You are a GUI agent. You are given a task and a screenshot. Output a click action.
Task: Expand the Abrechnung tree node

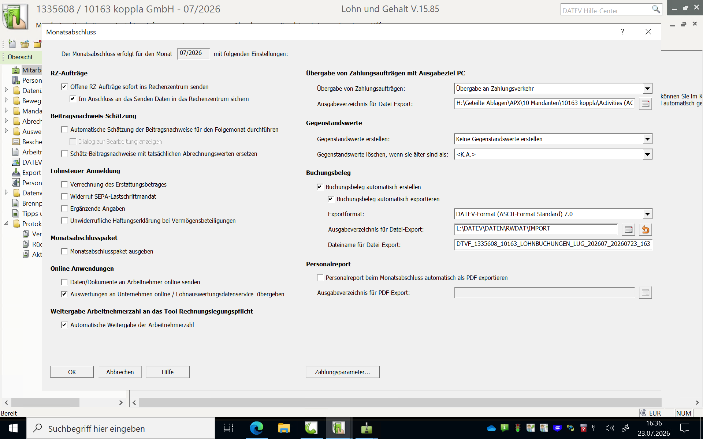[x=6, y=120]
